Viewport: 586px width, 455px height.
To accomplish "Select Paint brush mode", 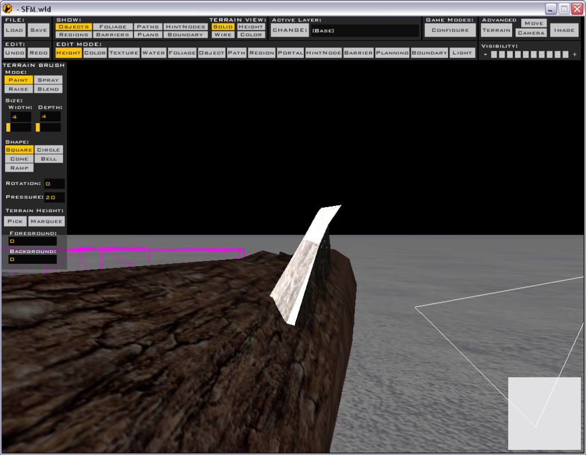I will 18,80.
